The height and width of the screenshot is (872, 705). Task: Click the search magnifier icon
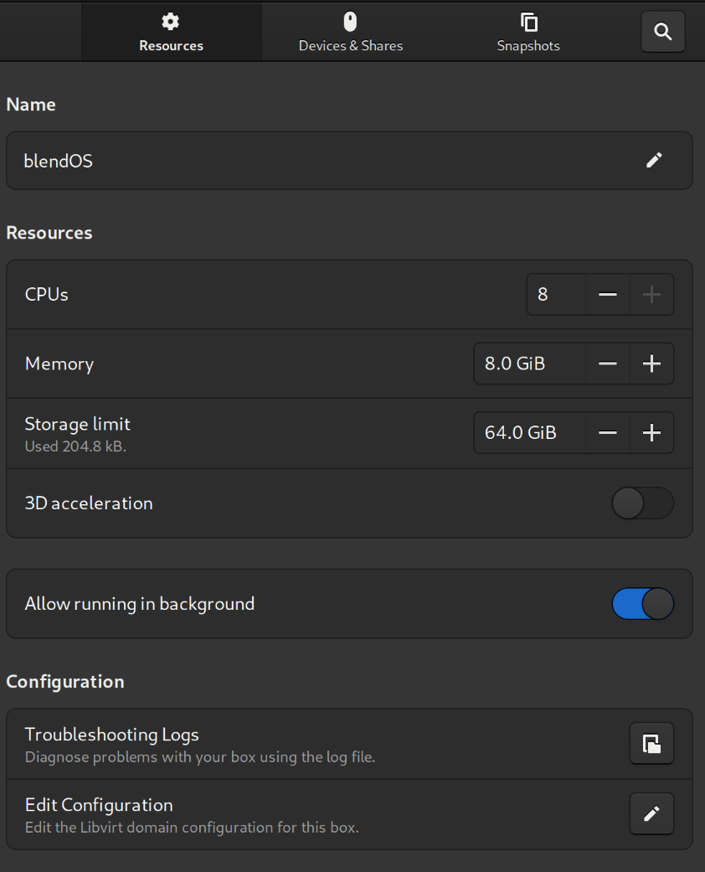click(x=662, y=32)
